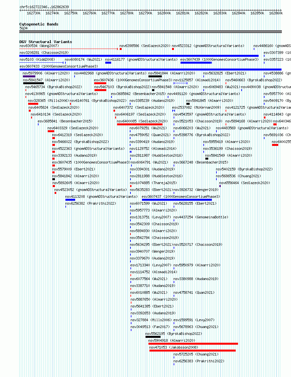
Task: View nsv3926732 (Wenger2019) details
Action: coord(196,189)
